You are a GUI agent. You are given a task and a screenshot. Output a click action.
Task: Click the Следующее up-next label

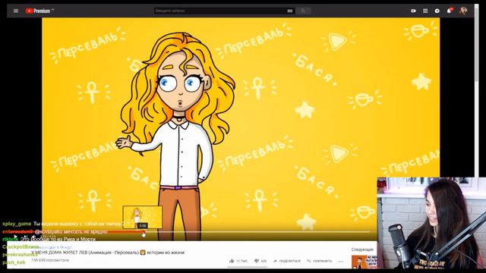[x=362, y=249]
